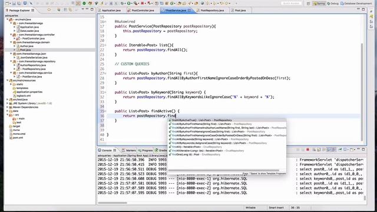Image resolution: width=377 pixels, height=212 pixels.
Task: Close the PostService.java editor tab
Action: tap(189, 11)
